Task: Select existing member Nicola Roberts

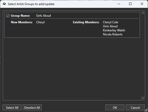Action: (x=113, y=34)
